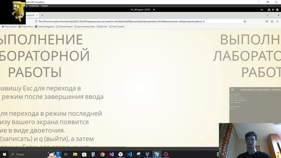Switch the en keyboard layout indicator
The width and height of the screenshot is (281, 158).
click(262, 10)
